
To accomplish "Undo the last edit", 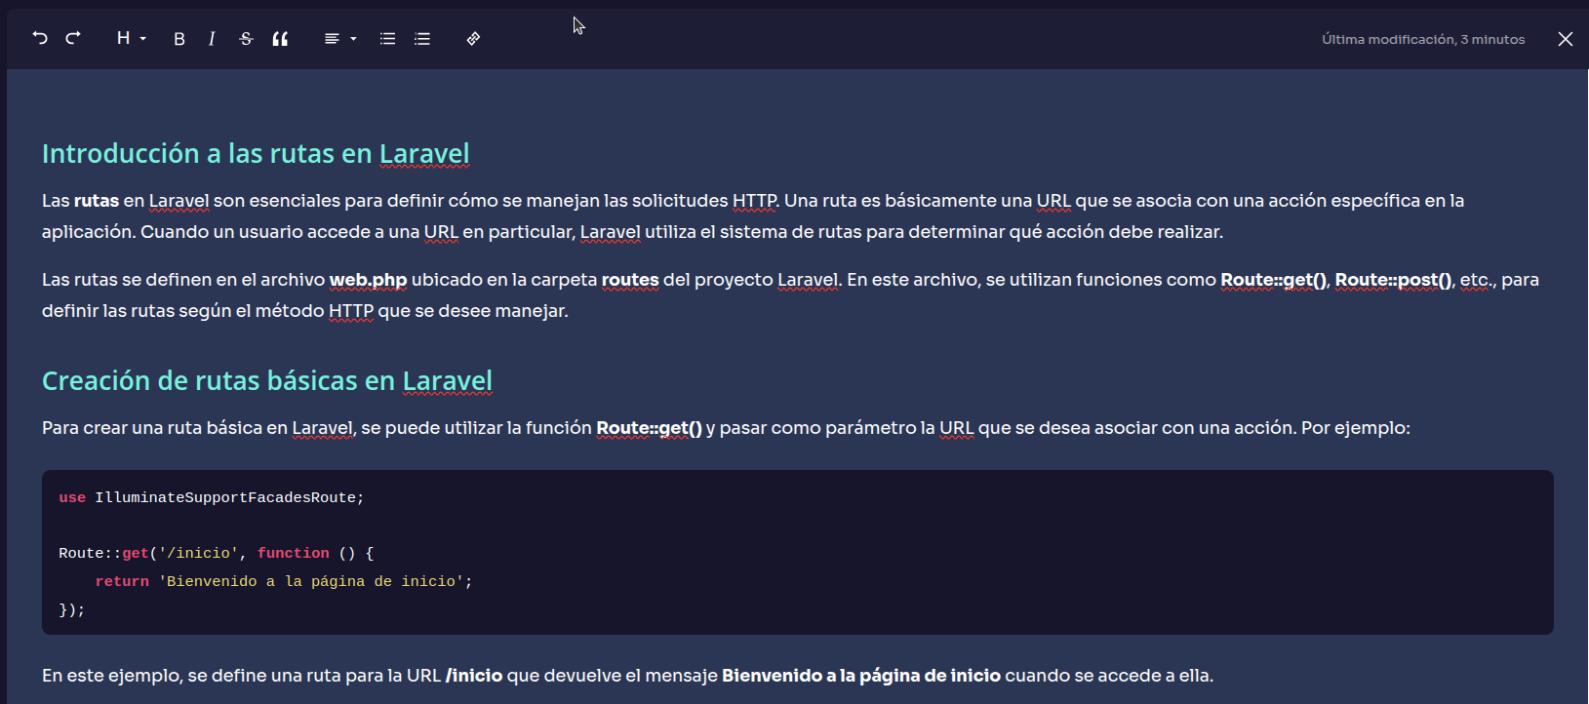I will pyautogui.click(x=40, y=38).
